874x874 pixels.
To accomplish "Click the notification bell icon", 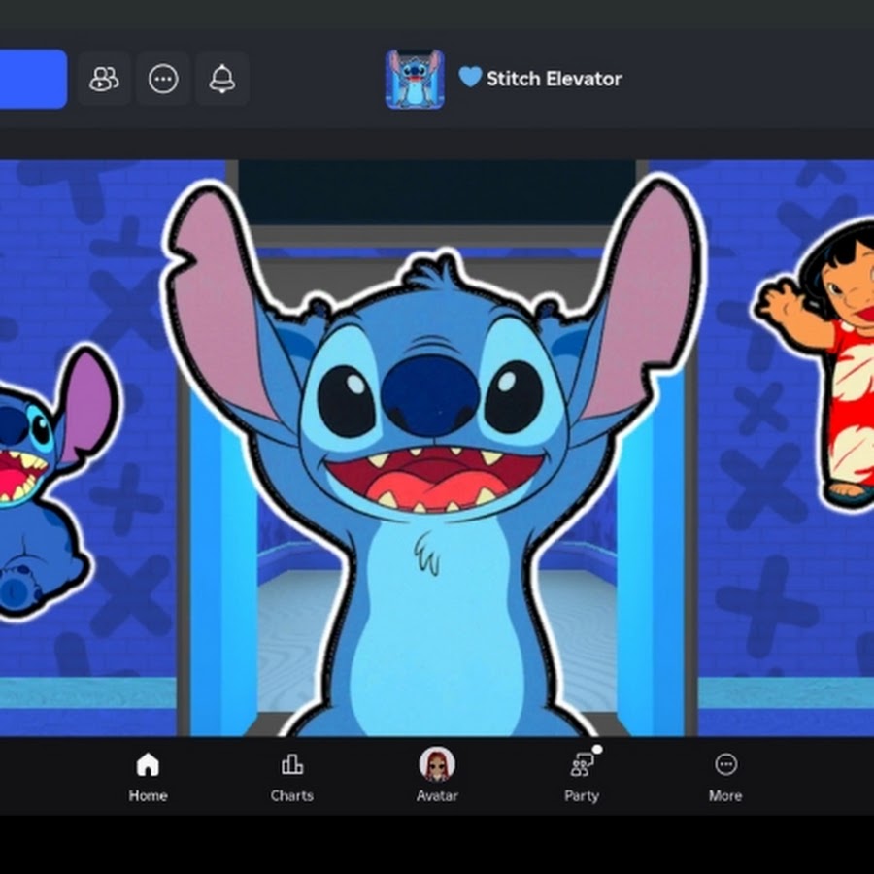I will [x=222, y=79].
